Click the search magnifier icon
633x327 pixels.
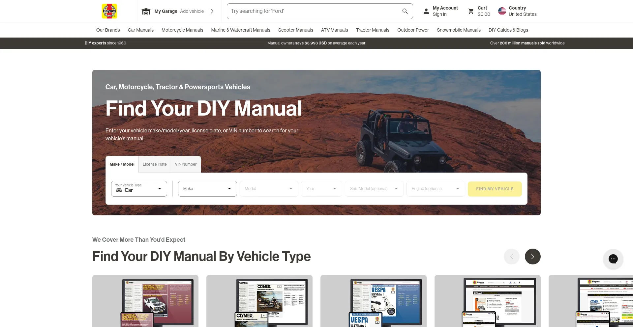point(405,11)
